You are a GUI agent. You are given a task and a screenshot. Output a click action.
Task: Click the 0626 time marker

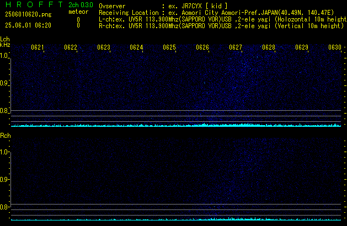tap(202, 47)
